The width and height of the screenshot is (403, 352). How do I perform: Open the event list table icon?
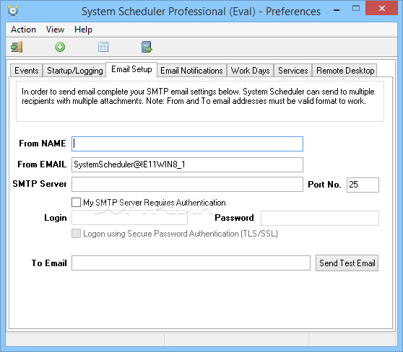[103, 47]
